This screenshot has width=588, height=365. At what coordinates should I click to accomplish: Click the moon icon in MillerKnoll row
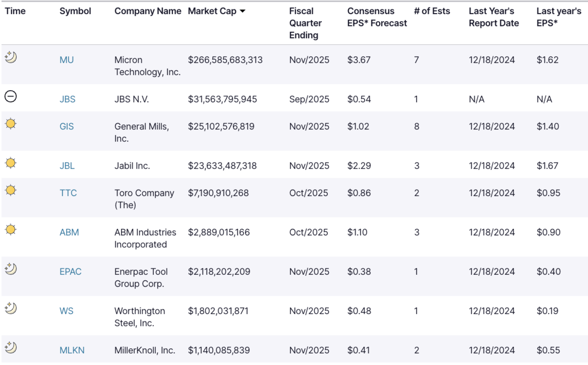[11, 347]
